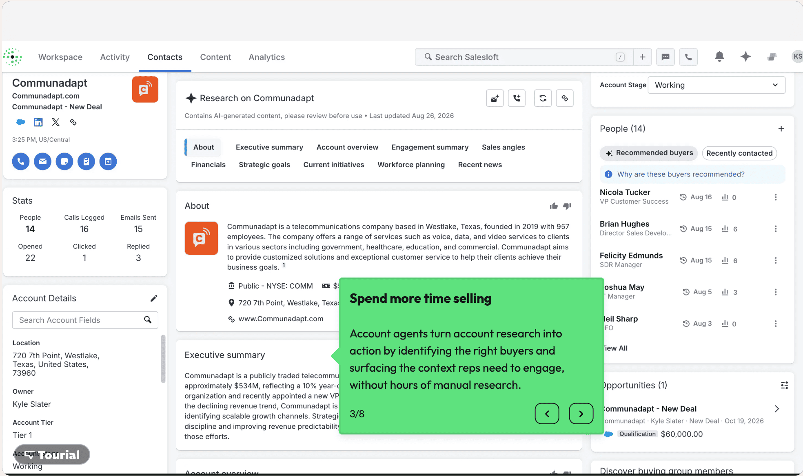Image resolution: width=803 pixels, height=476 pixels.
Task: Jump to Executive summary section tab
Action: coord(269,147)
